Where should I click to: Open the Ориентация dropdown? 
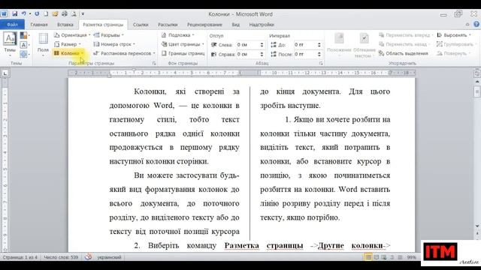pos(72,35)
